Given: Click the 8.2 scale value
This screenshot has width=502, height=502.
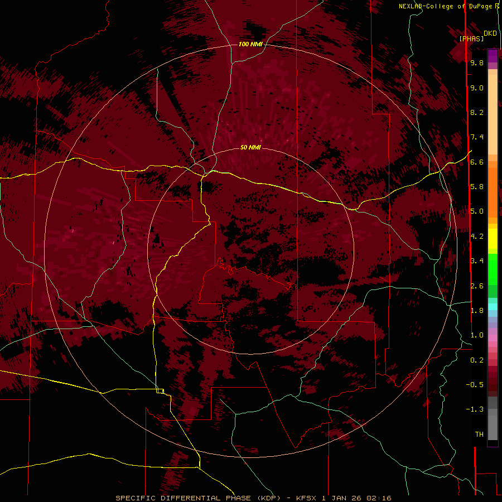Looking at the screenshot, I should (x=477, y=112).
